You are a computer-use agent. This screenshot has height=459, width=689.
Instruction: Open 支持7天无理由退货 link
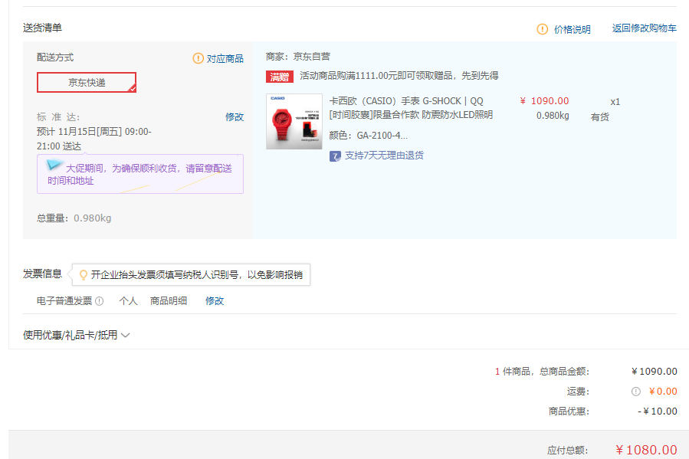click(384, 156)
